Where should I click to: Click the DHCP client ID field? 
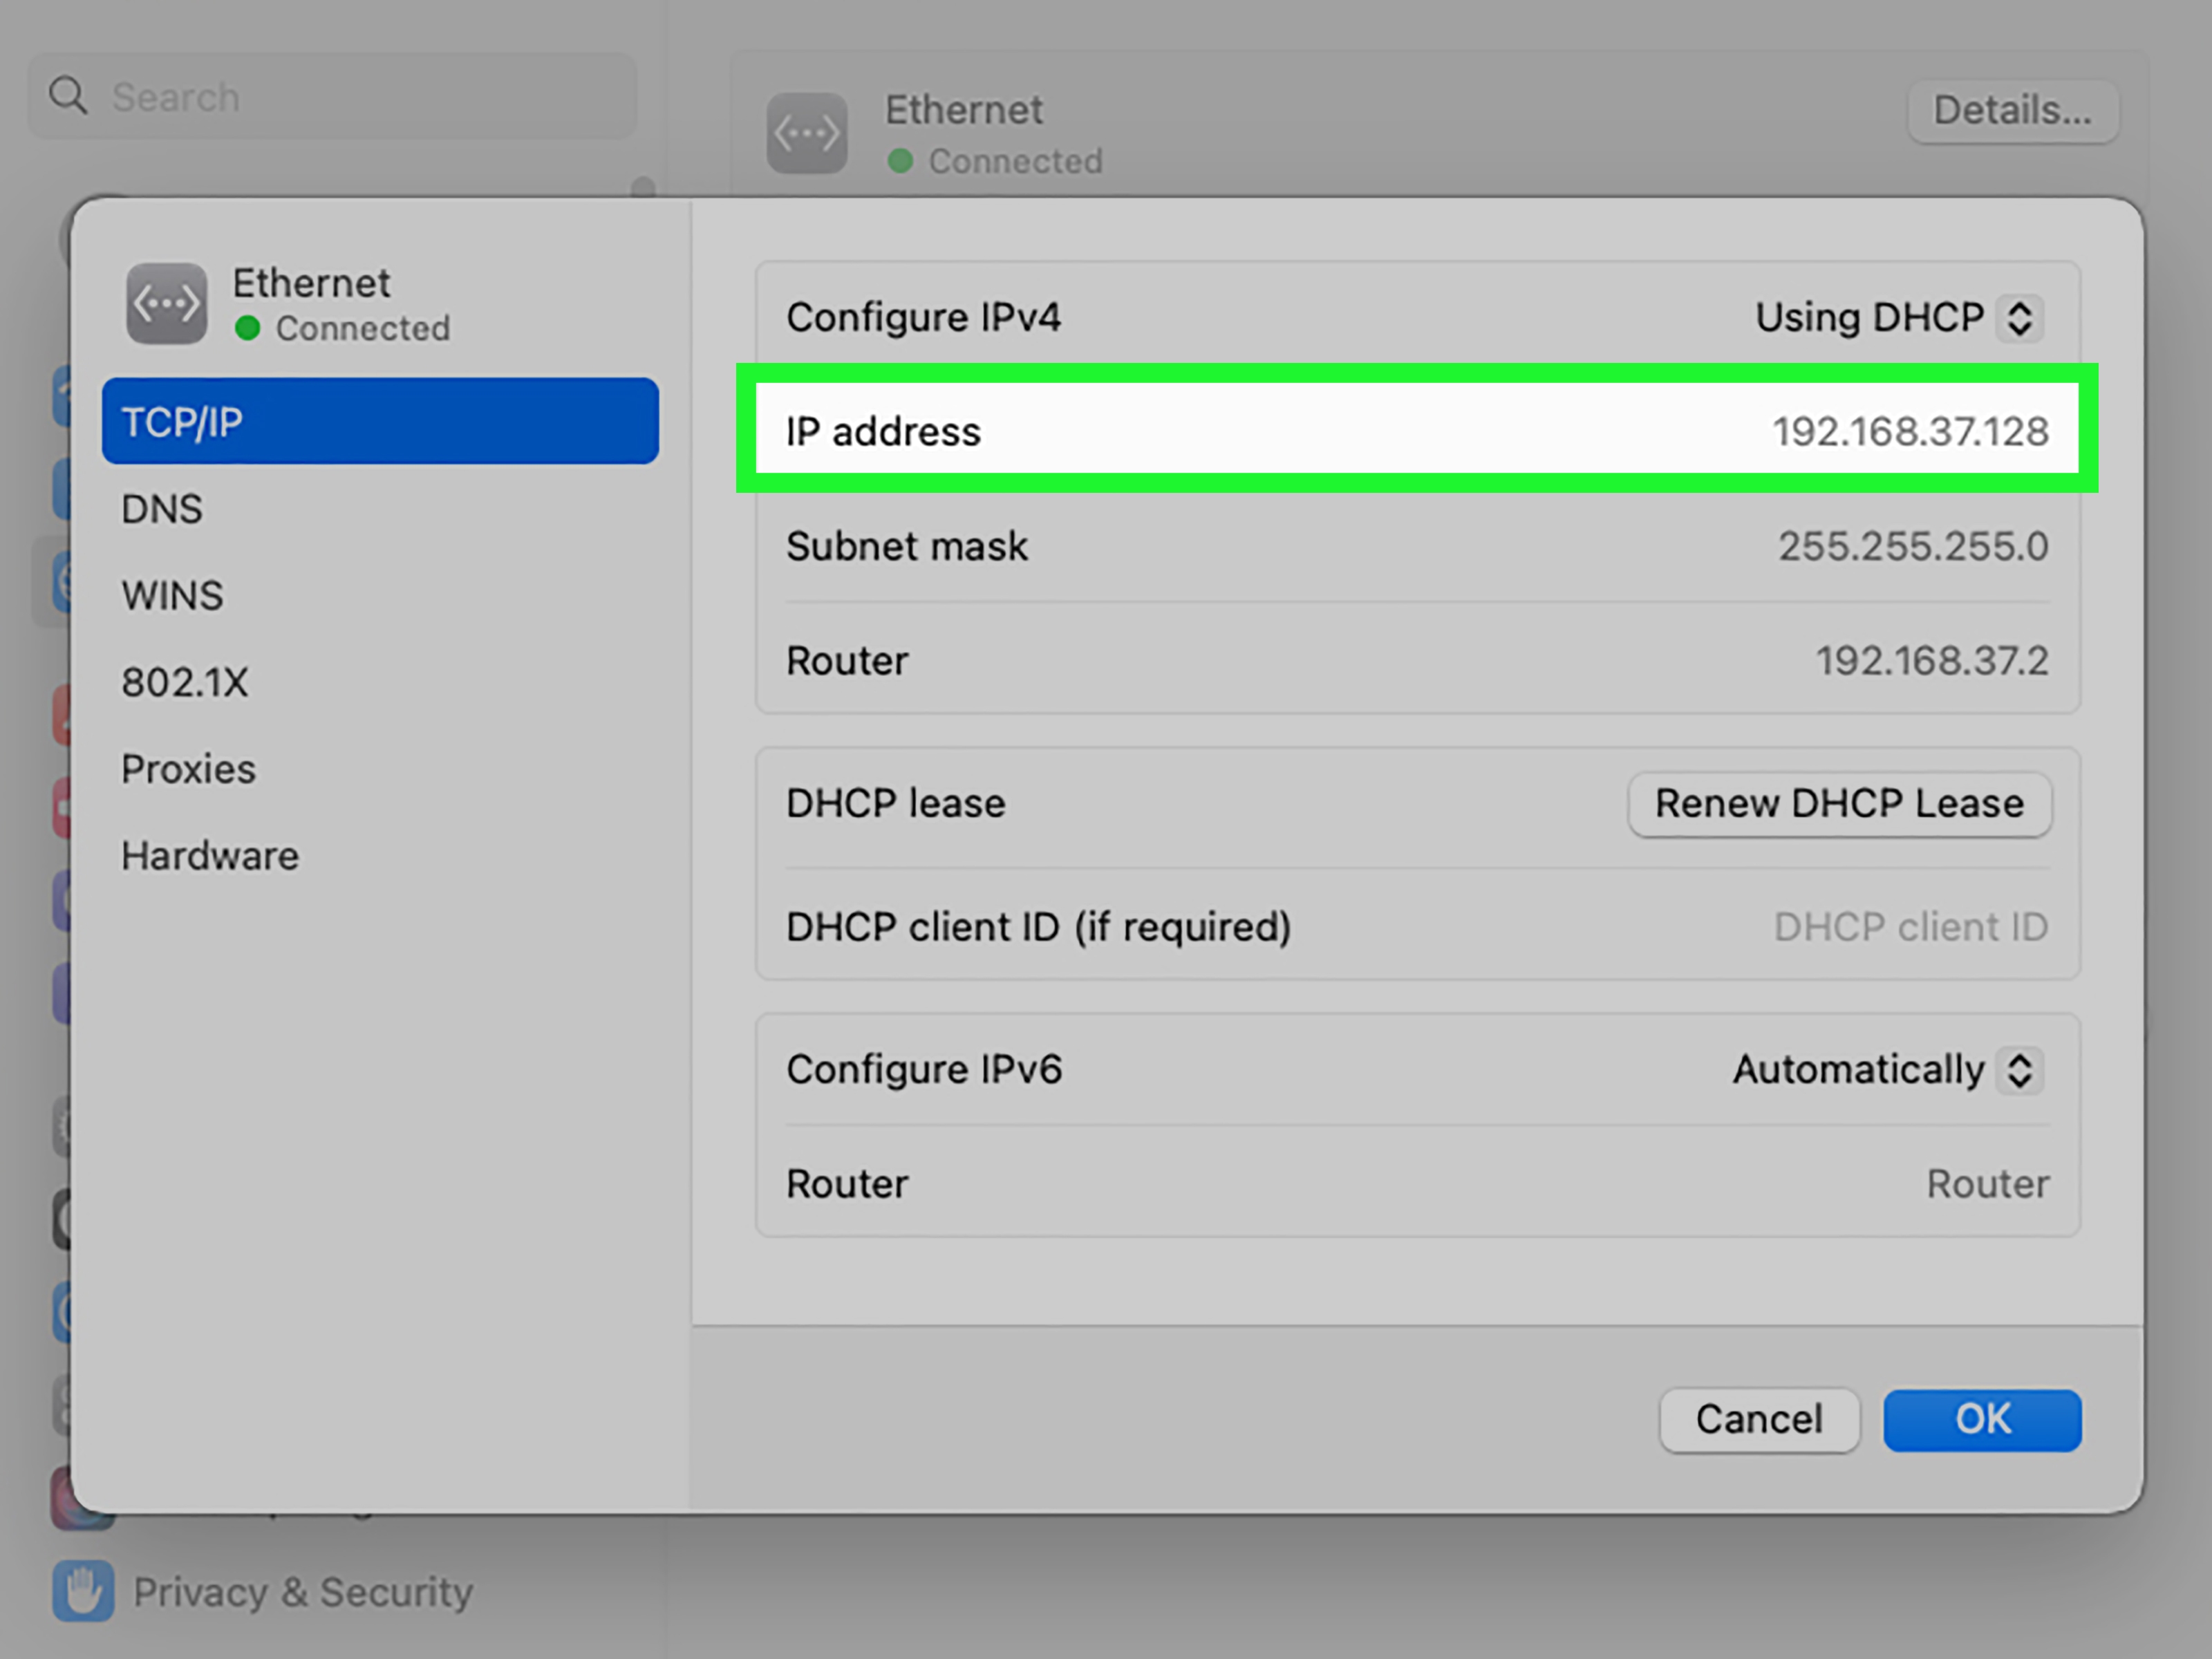pos(1909,927)
